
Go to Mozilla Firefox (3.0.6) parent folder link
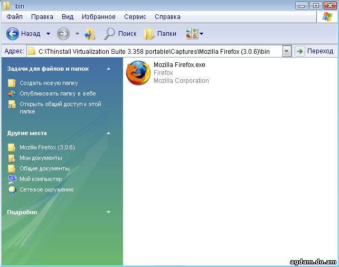47,147
